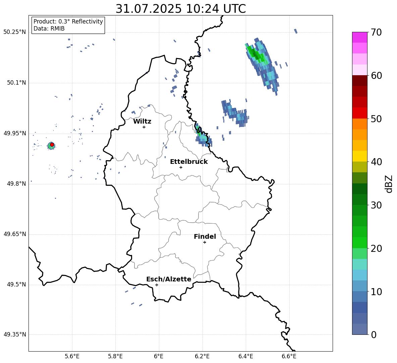Click the Findel station cross marker
The image size is (397, 363).
[x=205, y=242]
